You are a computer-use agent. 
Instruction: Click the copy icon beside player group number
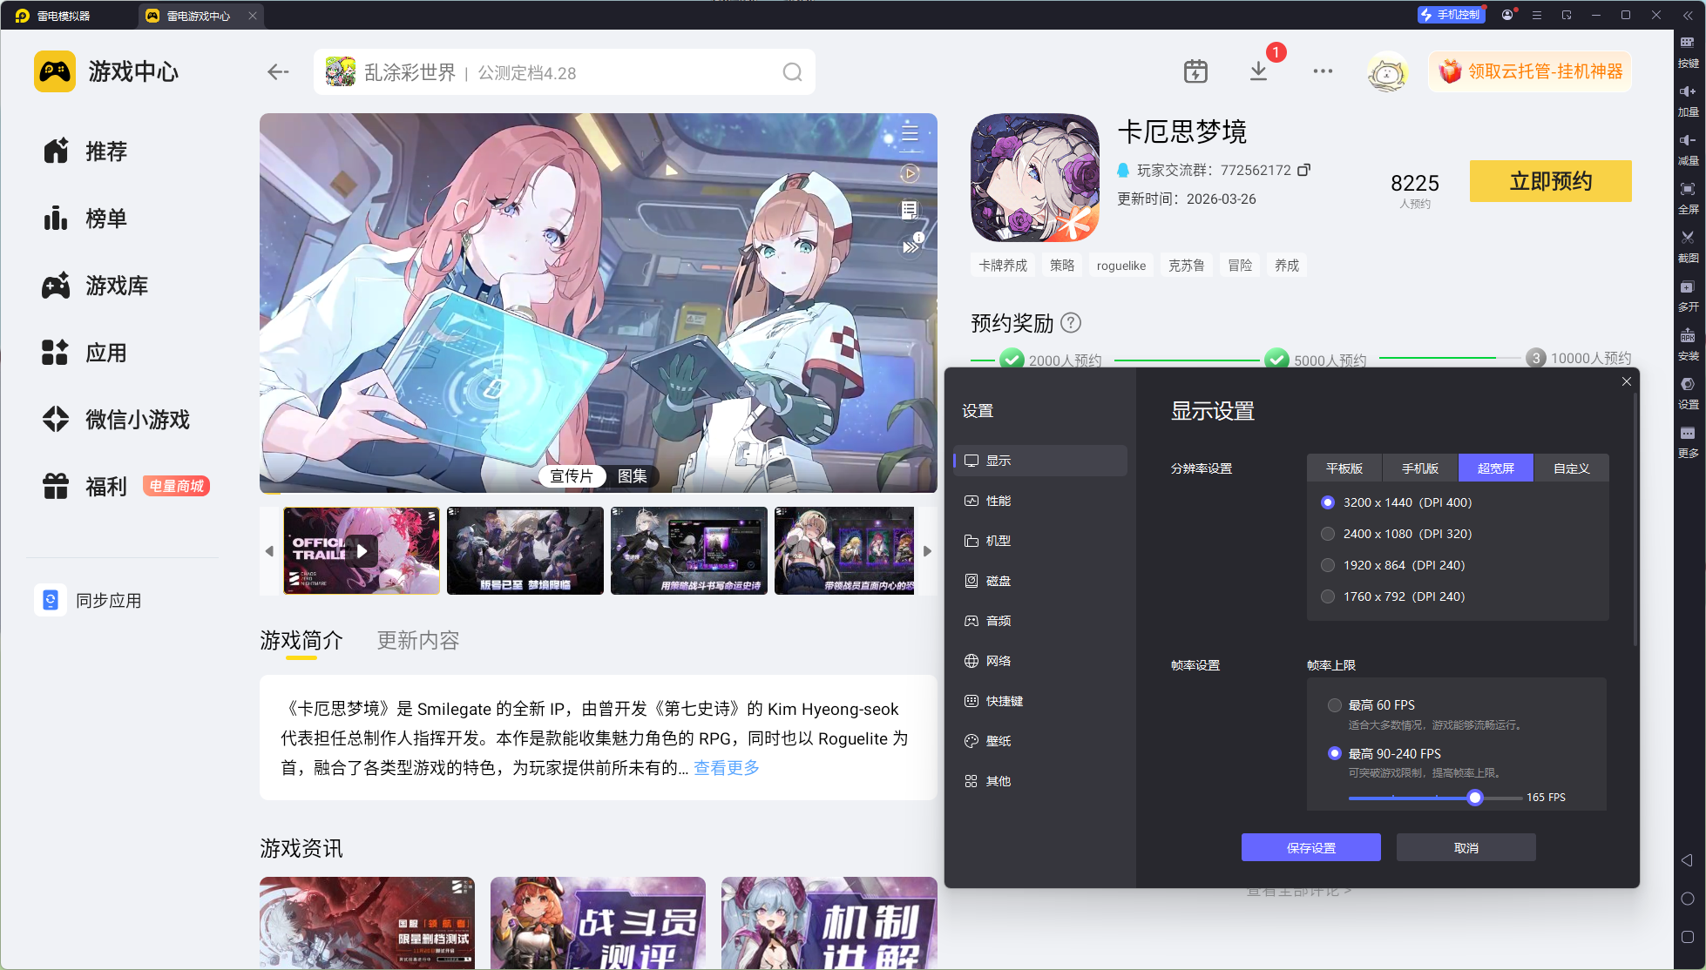[x=1303, y=170]
